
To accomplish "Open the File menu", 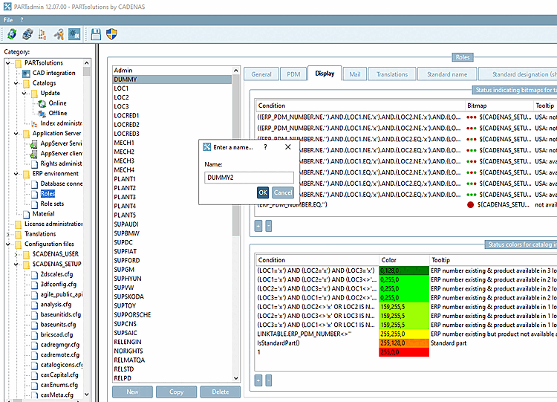I will 8,19.
